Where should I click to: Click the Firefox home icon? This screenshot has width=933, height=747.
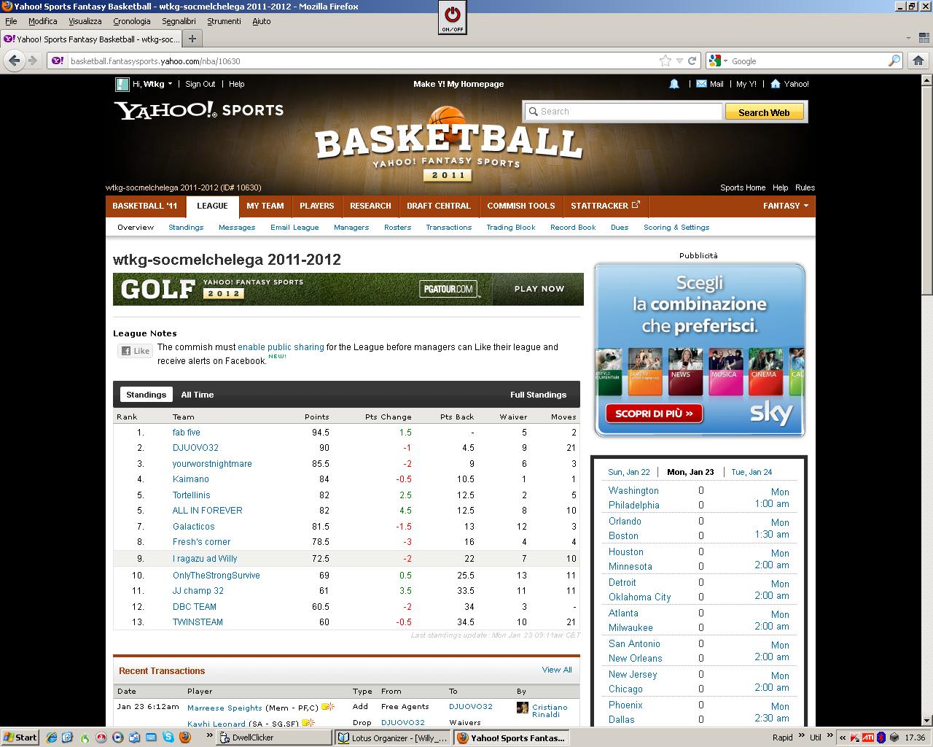point(919,61)
